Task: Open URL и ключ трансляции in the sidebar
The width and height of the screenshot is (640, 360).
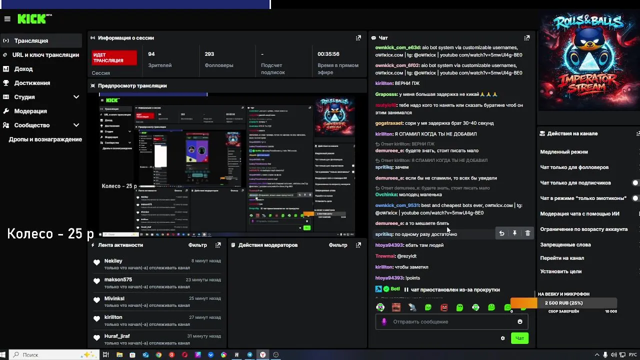Action: 41,55
